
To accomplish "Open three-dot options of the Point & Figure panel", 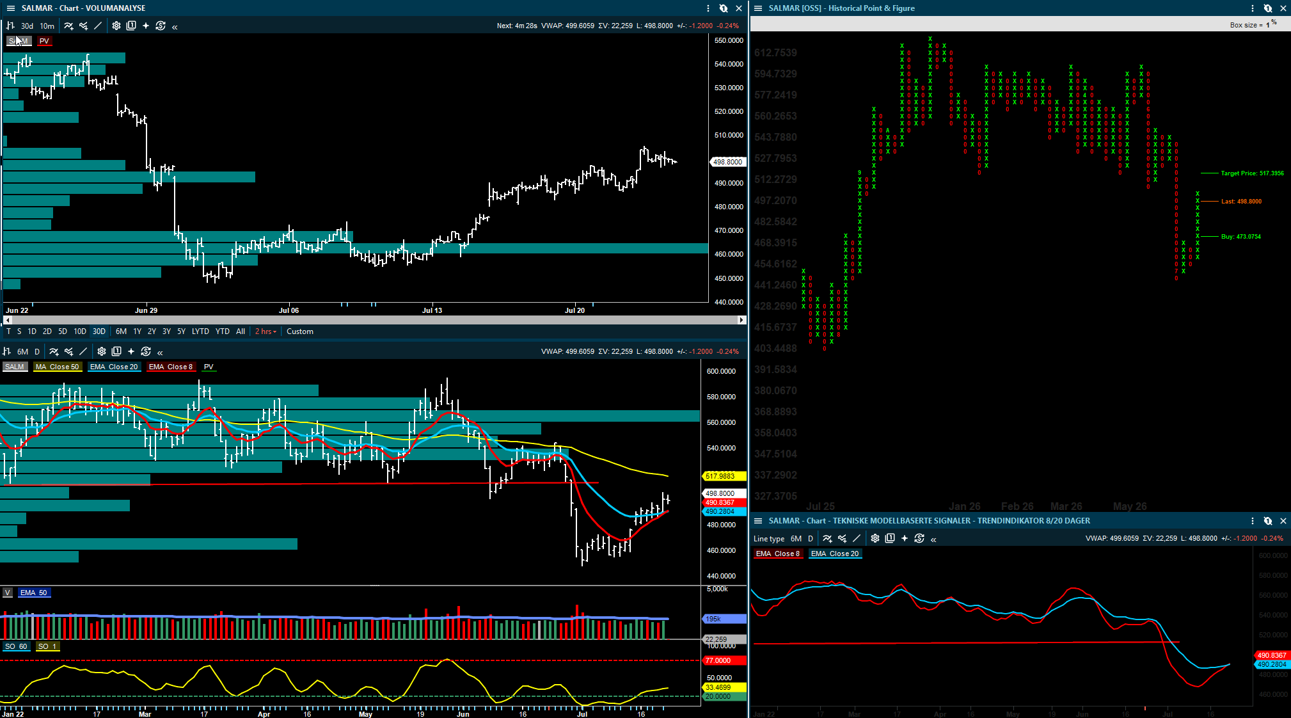I will coord(1253,8).
